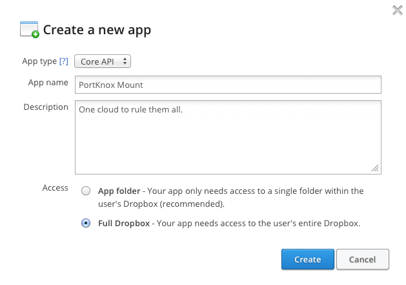Click the blue Create button
The image size is (406, 285).
pos(308,259)
